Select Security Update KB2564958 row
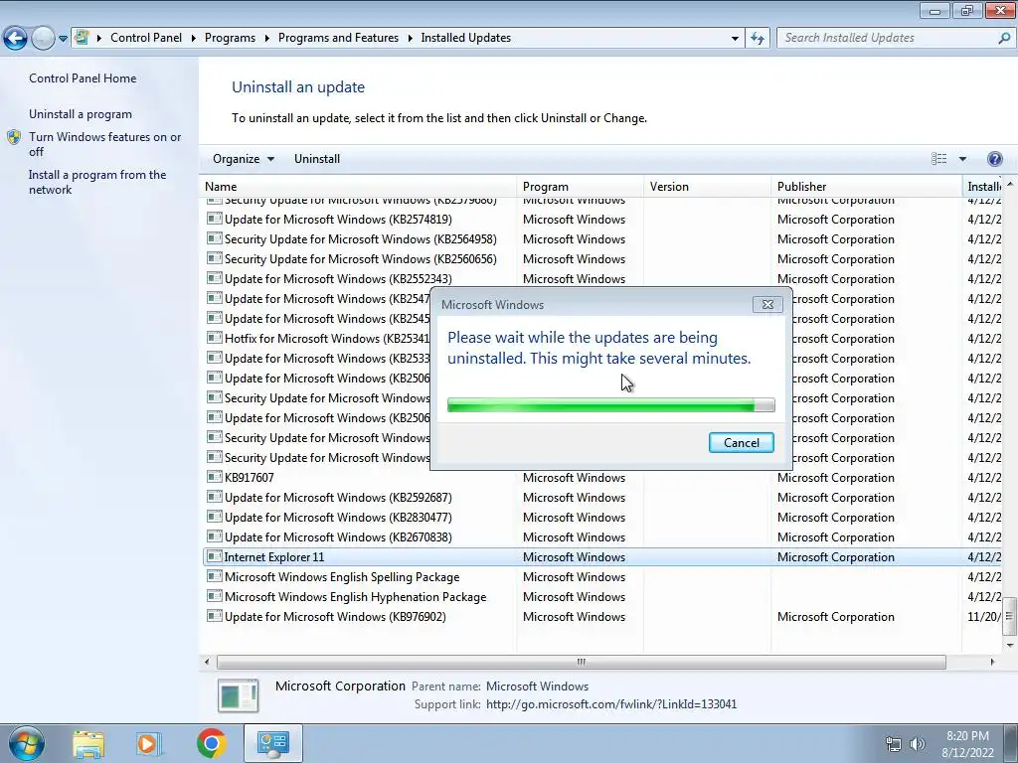The height and width of the screenshot is (763, 1018). coord(602,239)
